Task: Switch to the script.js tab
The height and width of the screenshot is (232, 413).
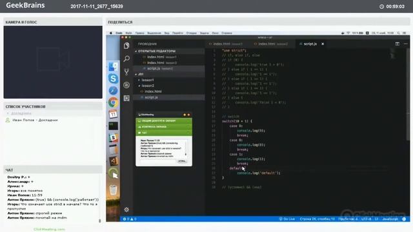Action: pyautogui.click(x=310, y=44)
